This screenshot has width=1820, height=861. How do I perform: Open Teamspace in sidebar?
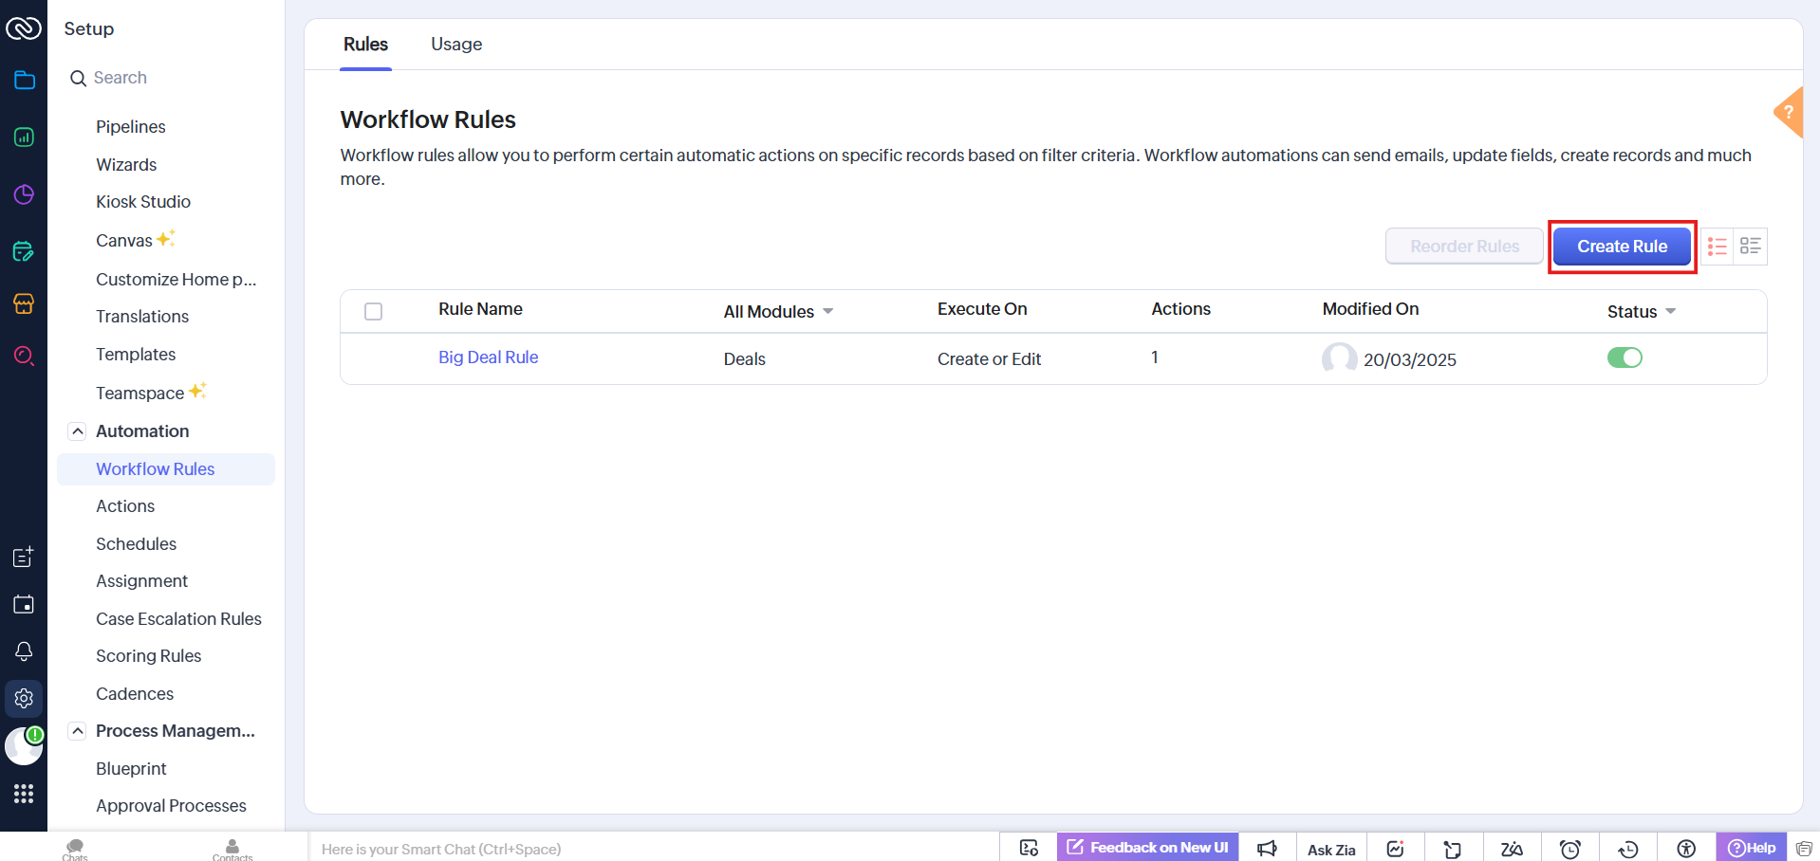click(139, 394)
